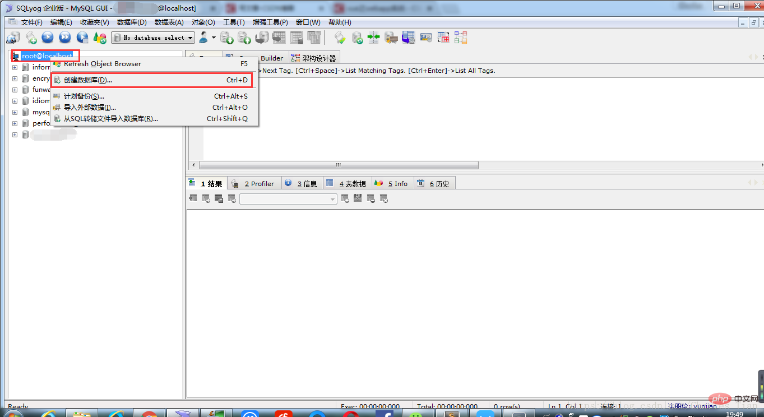Open the 数据表(A) menu

pos(169,22)
